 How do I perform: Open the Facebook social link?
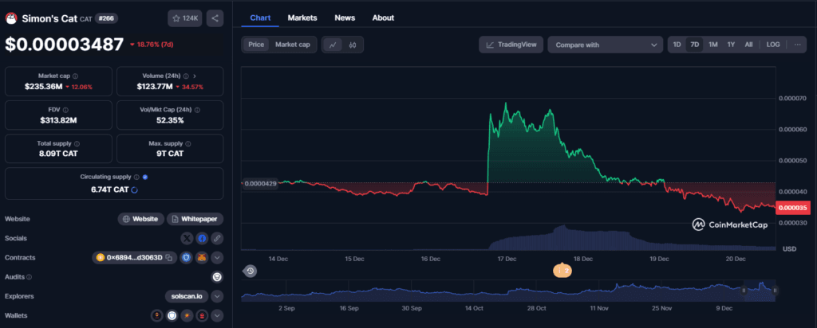202,239
